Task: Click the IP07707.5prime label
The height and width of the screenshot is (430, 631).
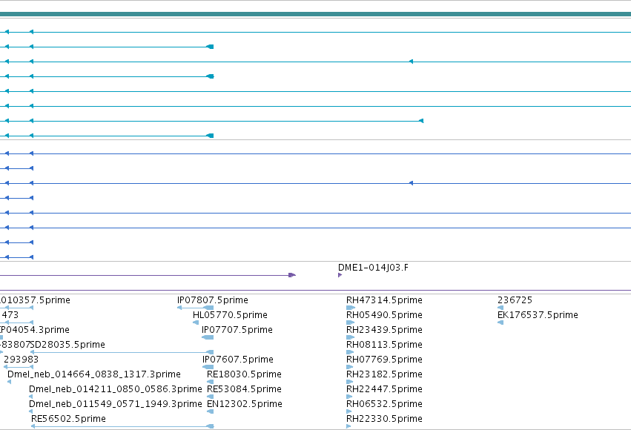Action: click(237, 330)
